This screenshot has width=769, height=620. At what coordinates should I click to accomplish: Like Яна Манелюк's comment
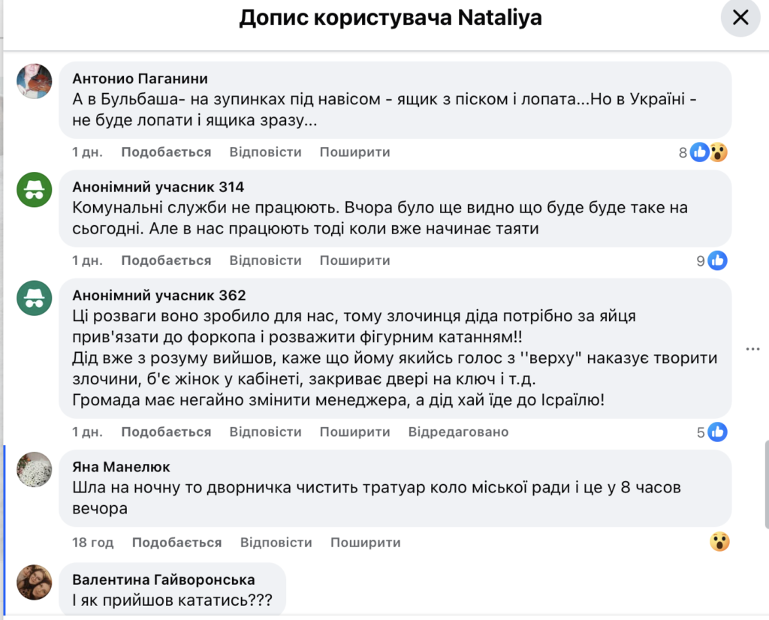tap(176, 542)
